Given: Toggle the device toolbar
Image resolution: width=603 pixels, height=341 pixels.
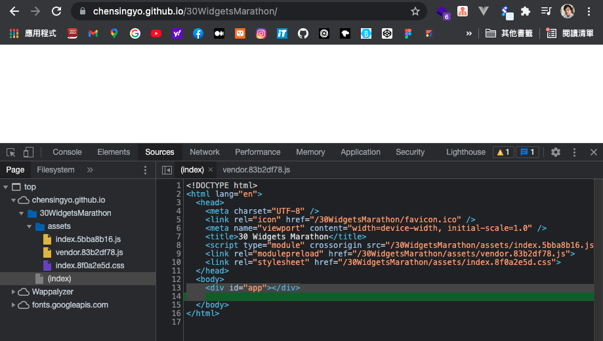Looking at the screenshot, I should 28,152.
